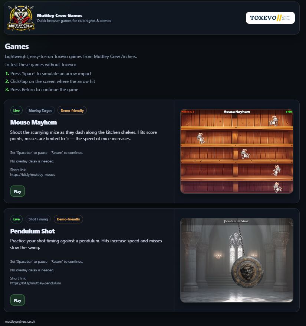Open the Mouse Mayhem game preview image
The image size is (306, 326).
coord(237,151)
